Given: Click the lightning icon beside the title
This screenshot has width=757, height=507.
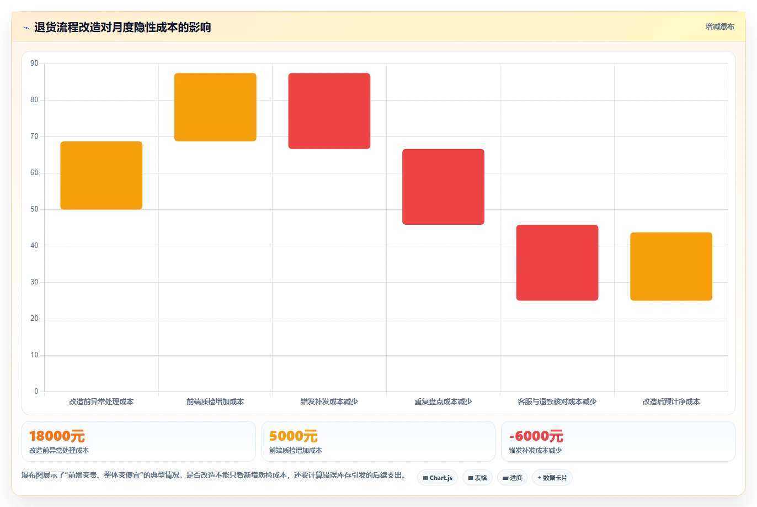Looking at the screenshot, I should coord(26,28).
